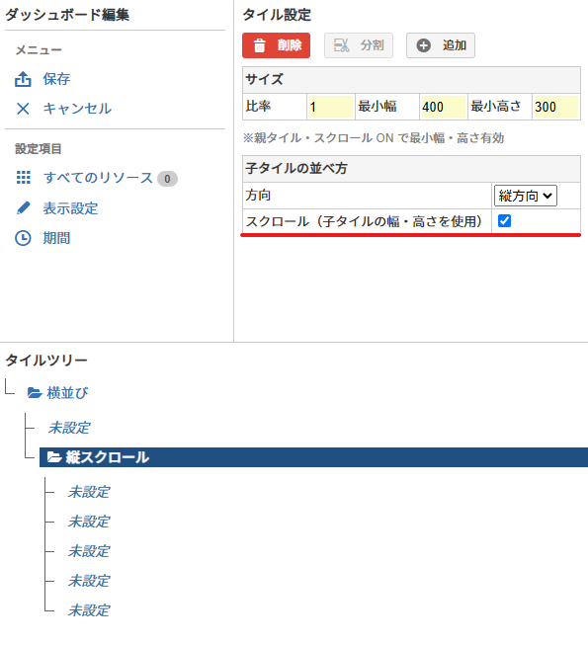Click the サイズ section header
Image resolution: width=588 pixels, height=645 pixels.
[x=411, y=80]
